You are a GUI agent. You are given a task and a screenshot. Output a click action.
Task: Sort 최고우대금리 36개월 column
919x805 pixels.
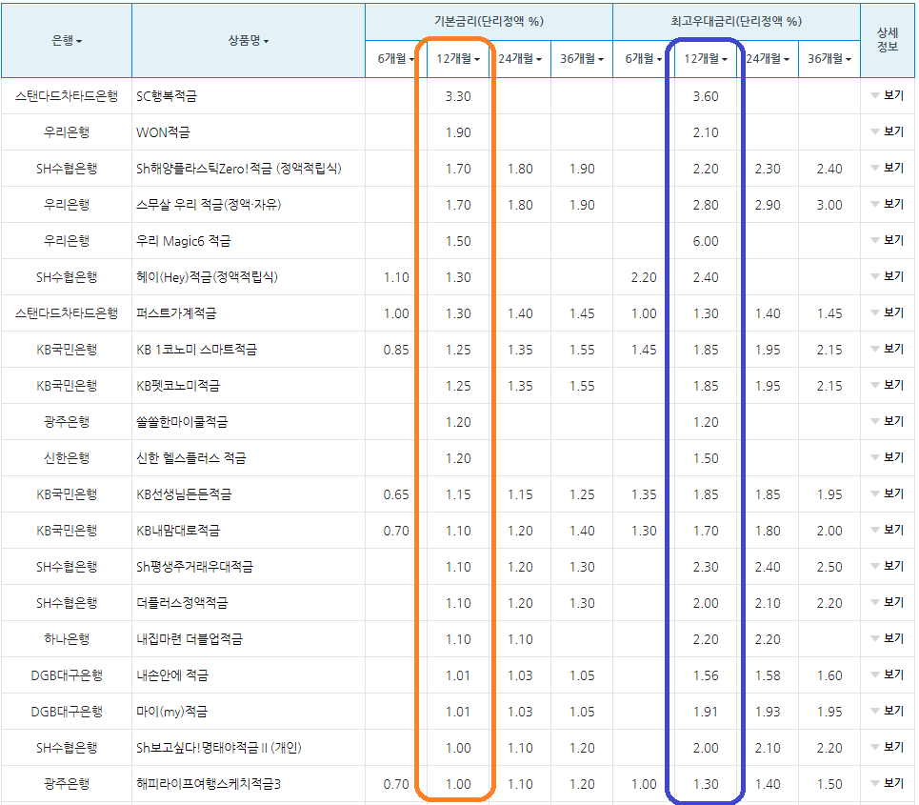point(829,59)
